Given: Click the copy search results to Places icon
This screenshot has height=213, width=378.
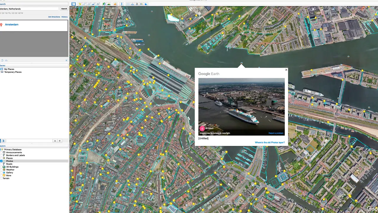Looking at the screenshot, I should point(2,60).
